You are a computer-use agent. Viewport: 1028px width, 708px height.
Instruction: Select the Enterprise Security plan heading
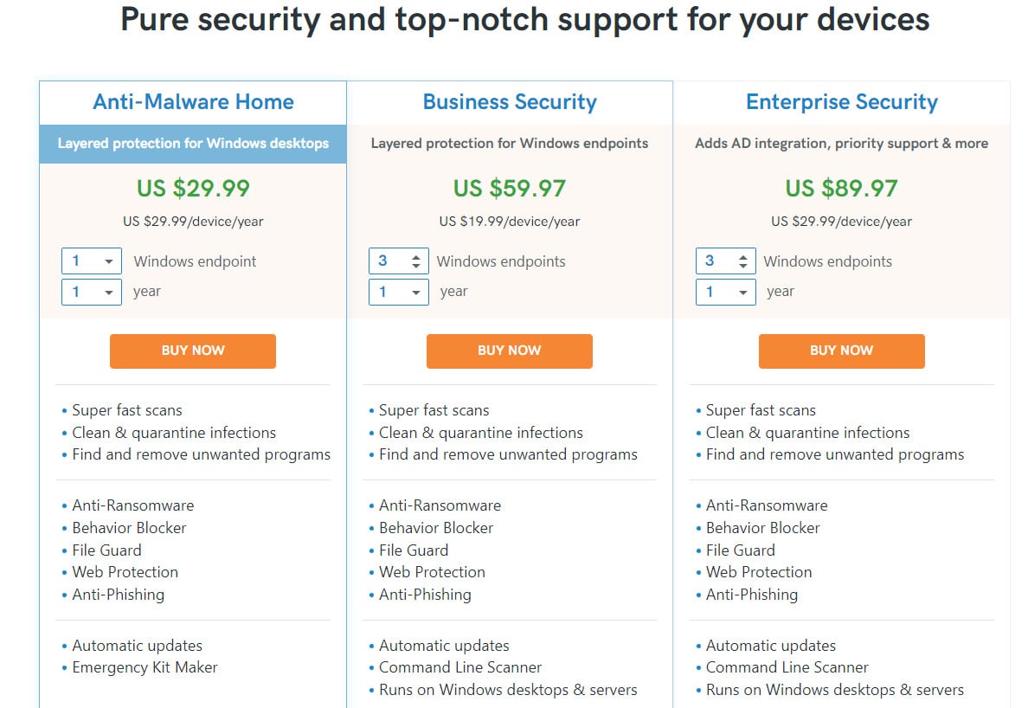pos(842,101)
